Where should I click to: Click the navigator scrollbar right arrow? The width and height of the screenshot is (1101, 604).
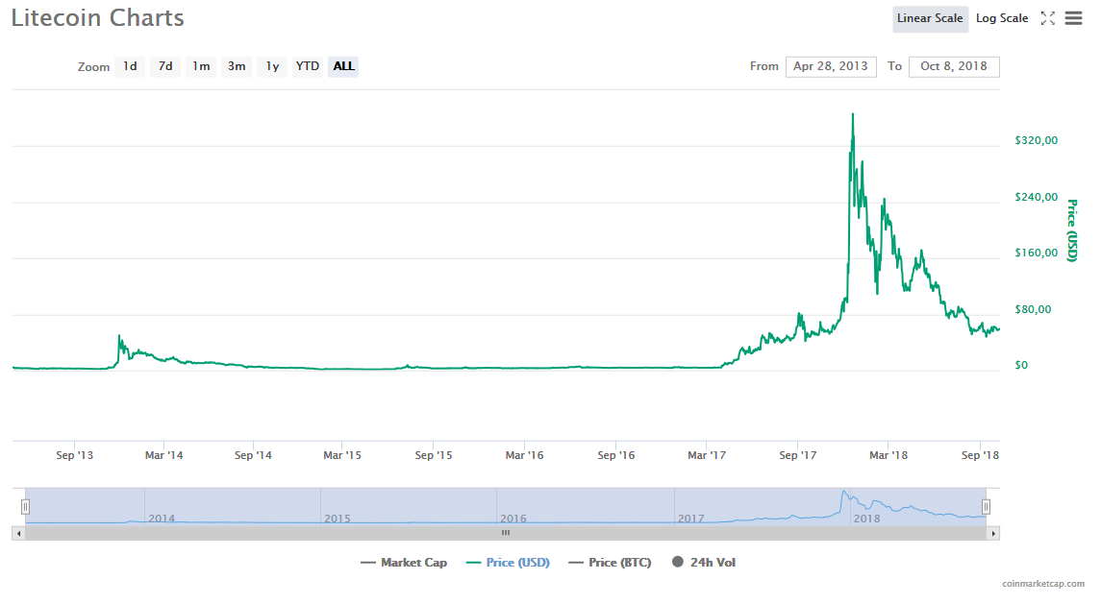(993, 534)
